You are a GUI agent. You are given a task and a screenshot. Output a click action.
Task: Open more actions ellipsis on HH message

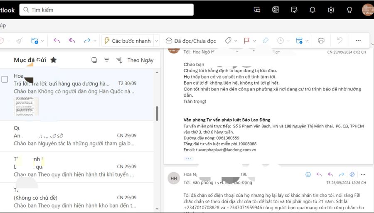363,174
